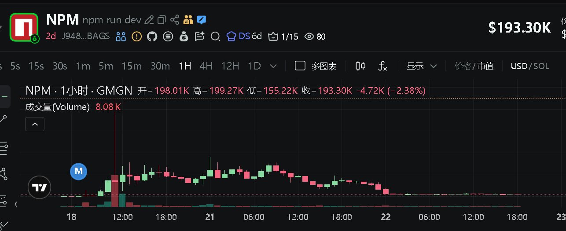Click the share icon next to NPM
This screenshot has width=566, height=231.
[175, 20]
